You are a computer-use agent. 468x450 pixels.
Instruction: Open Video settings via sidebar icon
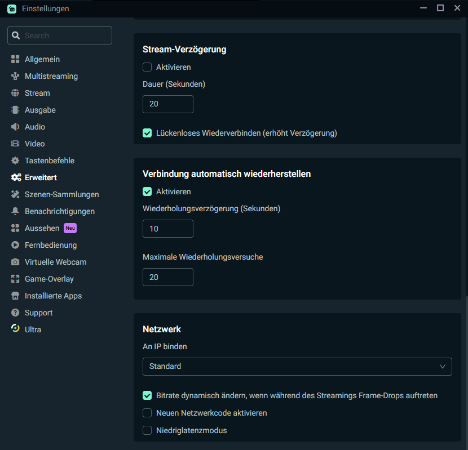click(x=15, y=144)
